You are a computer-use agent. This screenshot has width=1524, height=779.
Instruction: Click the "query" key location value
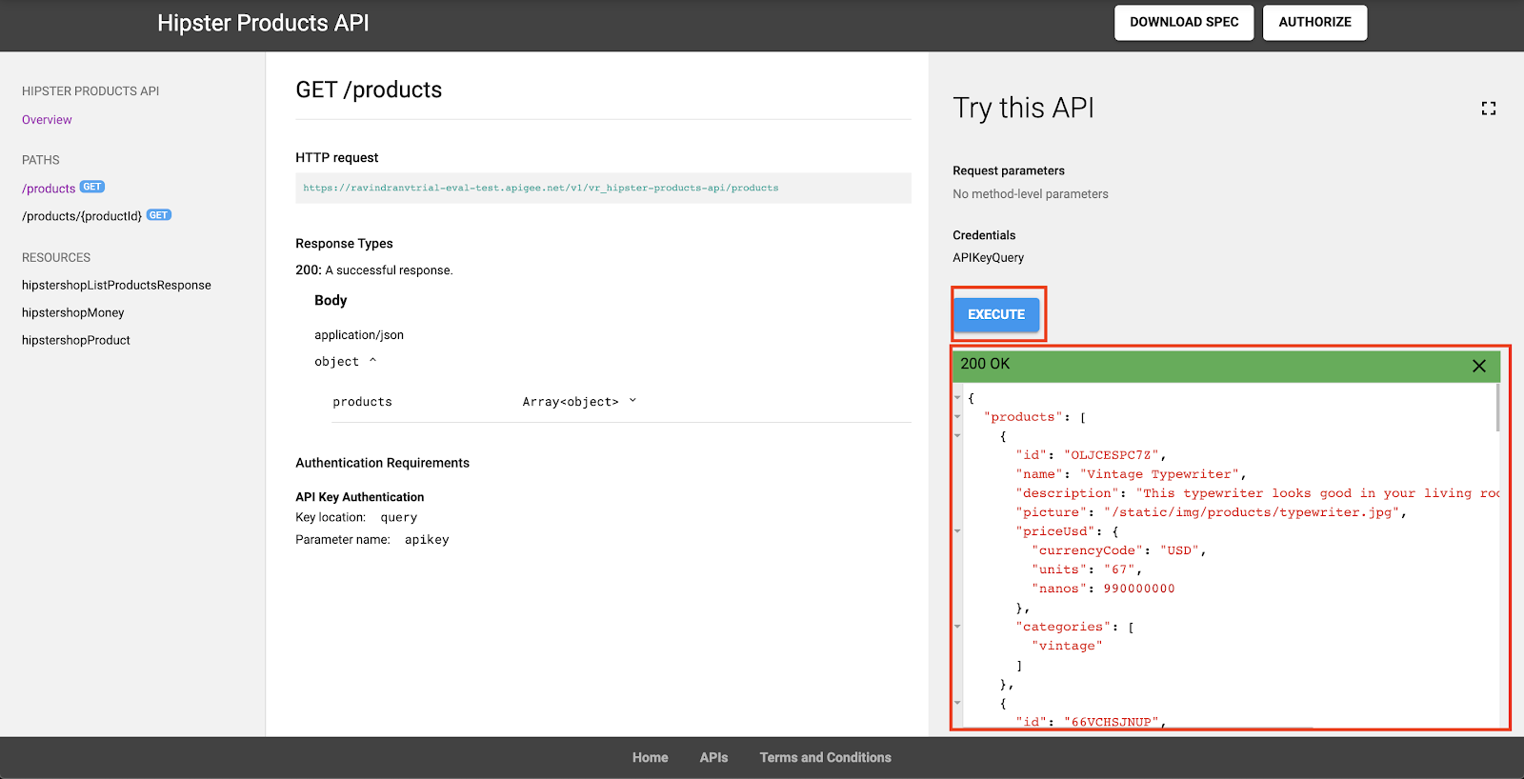tap(399, 518)
